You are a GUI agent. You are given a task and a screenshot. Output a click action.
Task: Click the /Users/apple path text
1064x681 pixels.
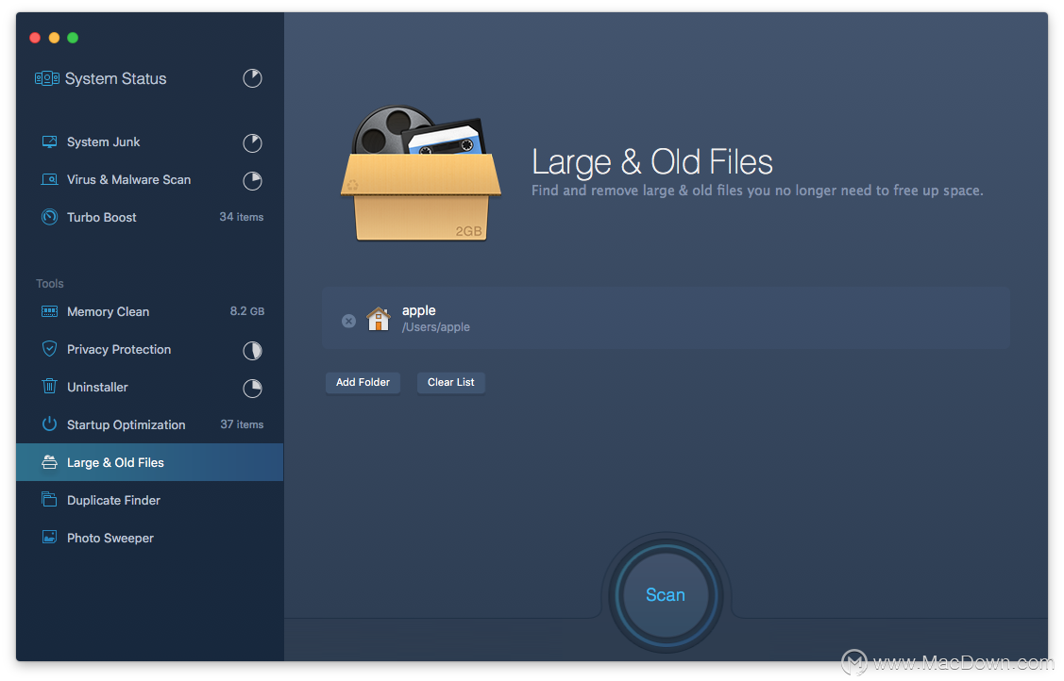435,327
